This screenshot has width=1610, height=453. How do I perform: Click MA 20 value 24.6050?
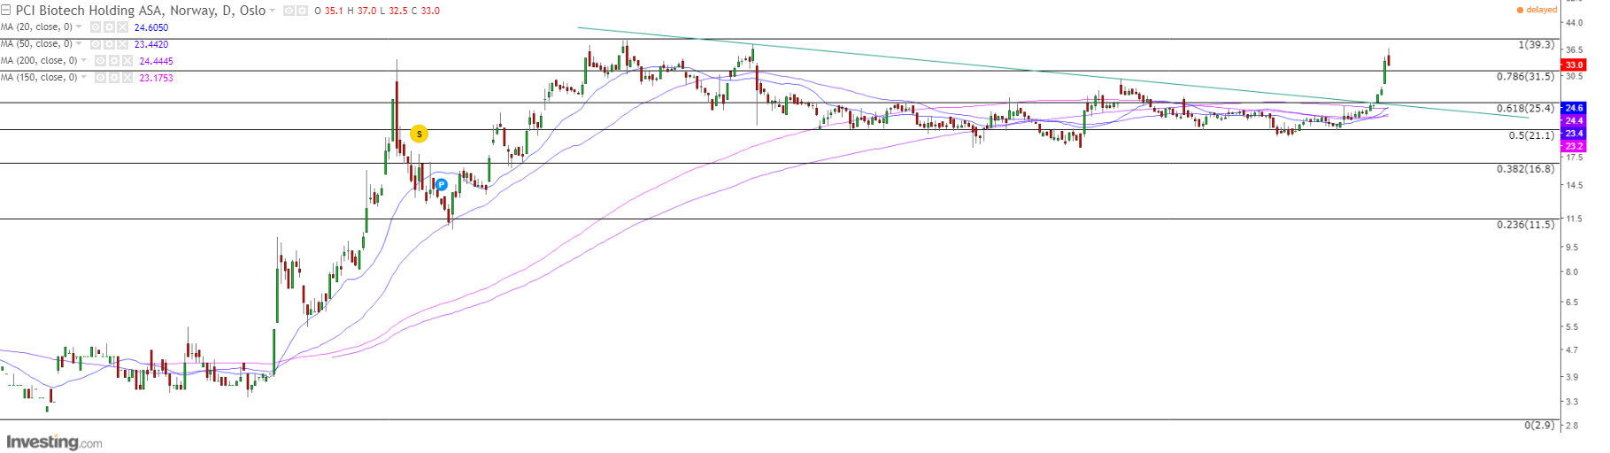[151, 27]
